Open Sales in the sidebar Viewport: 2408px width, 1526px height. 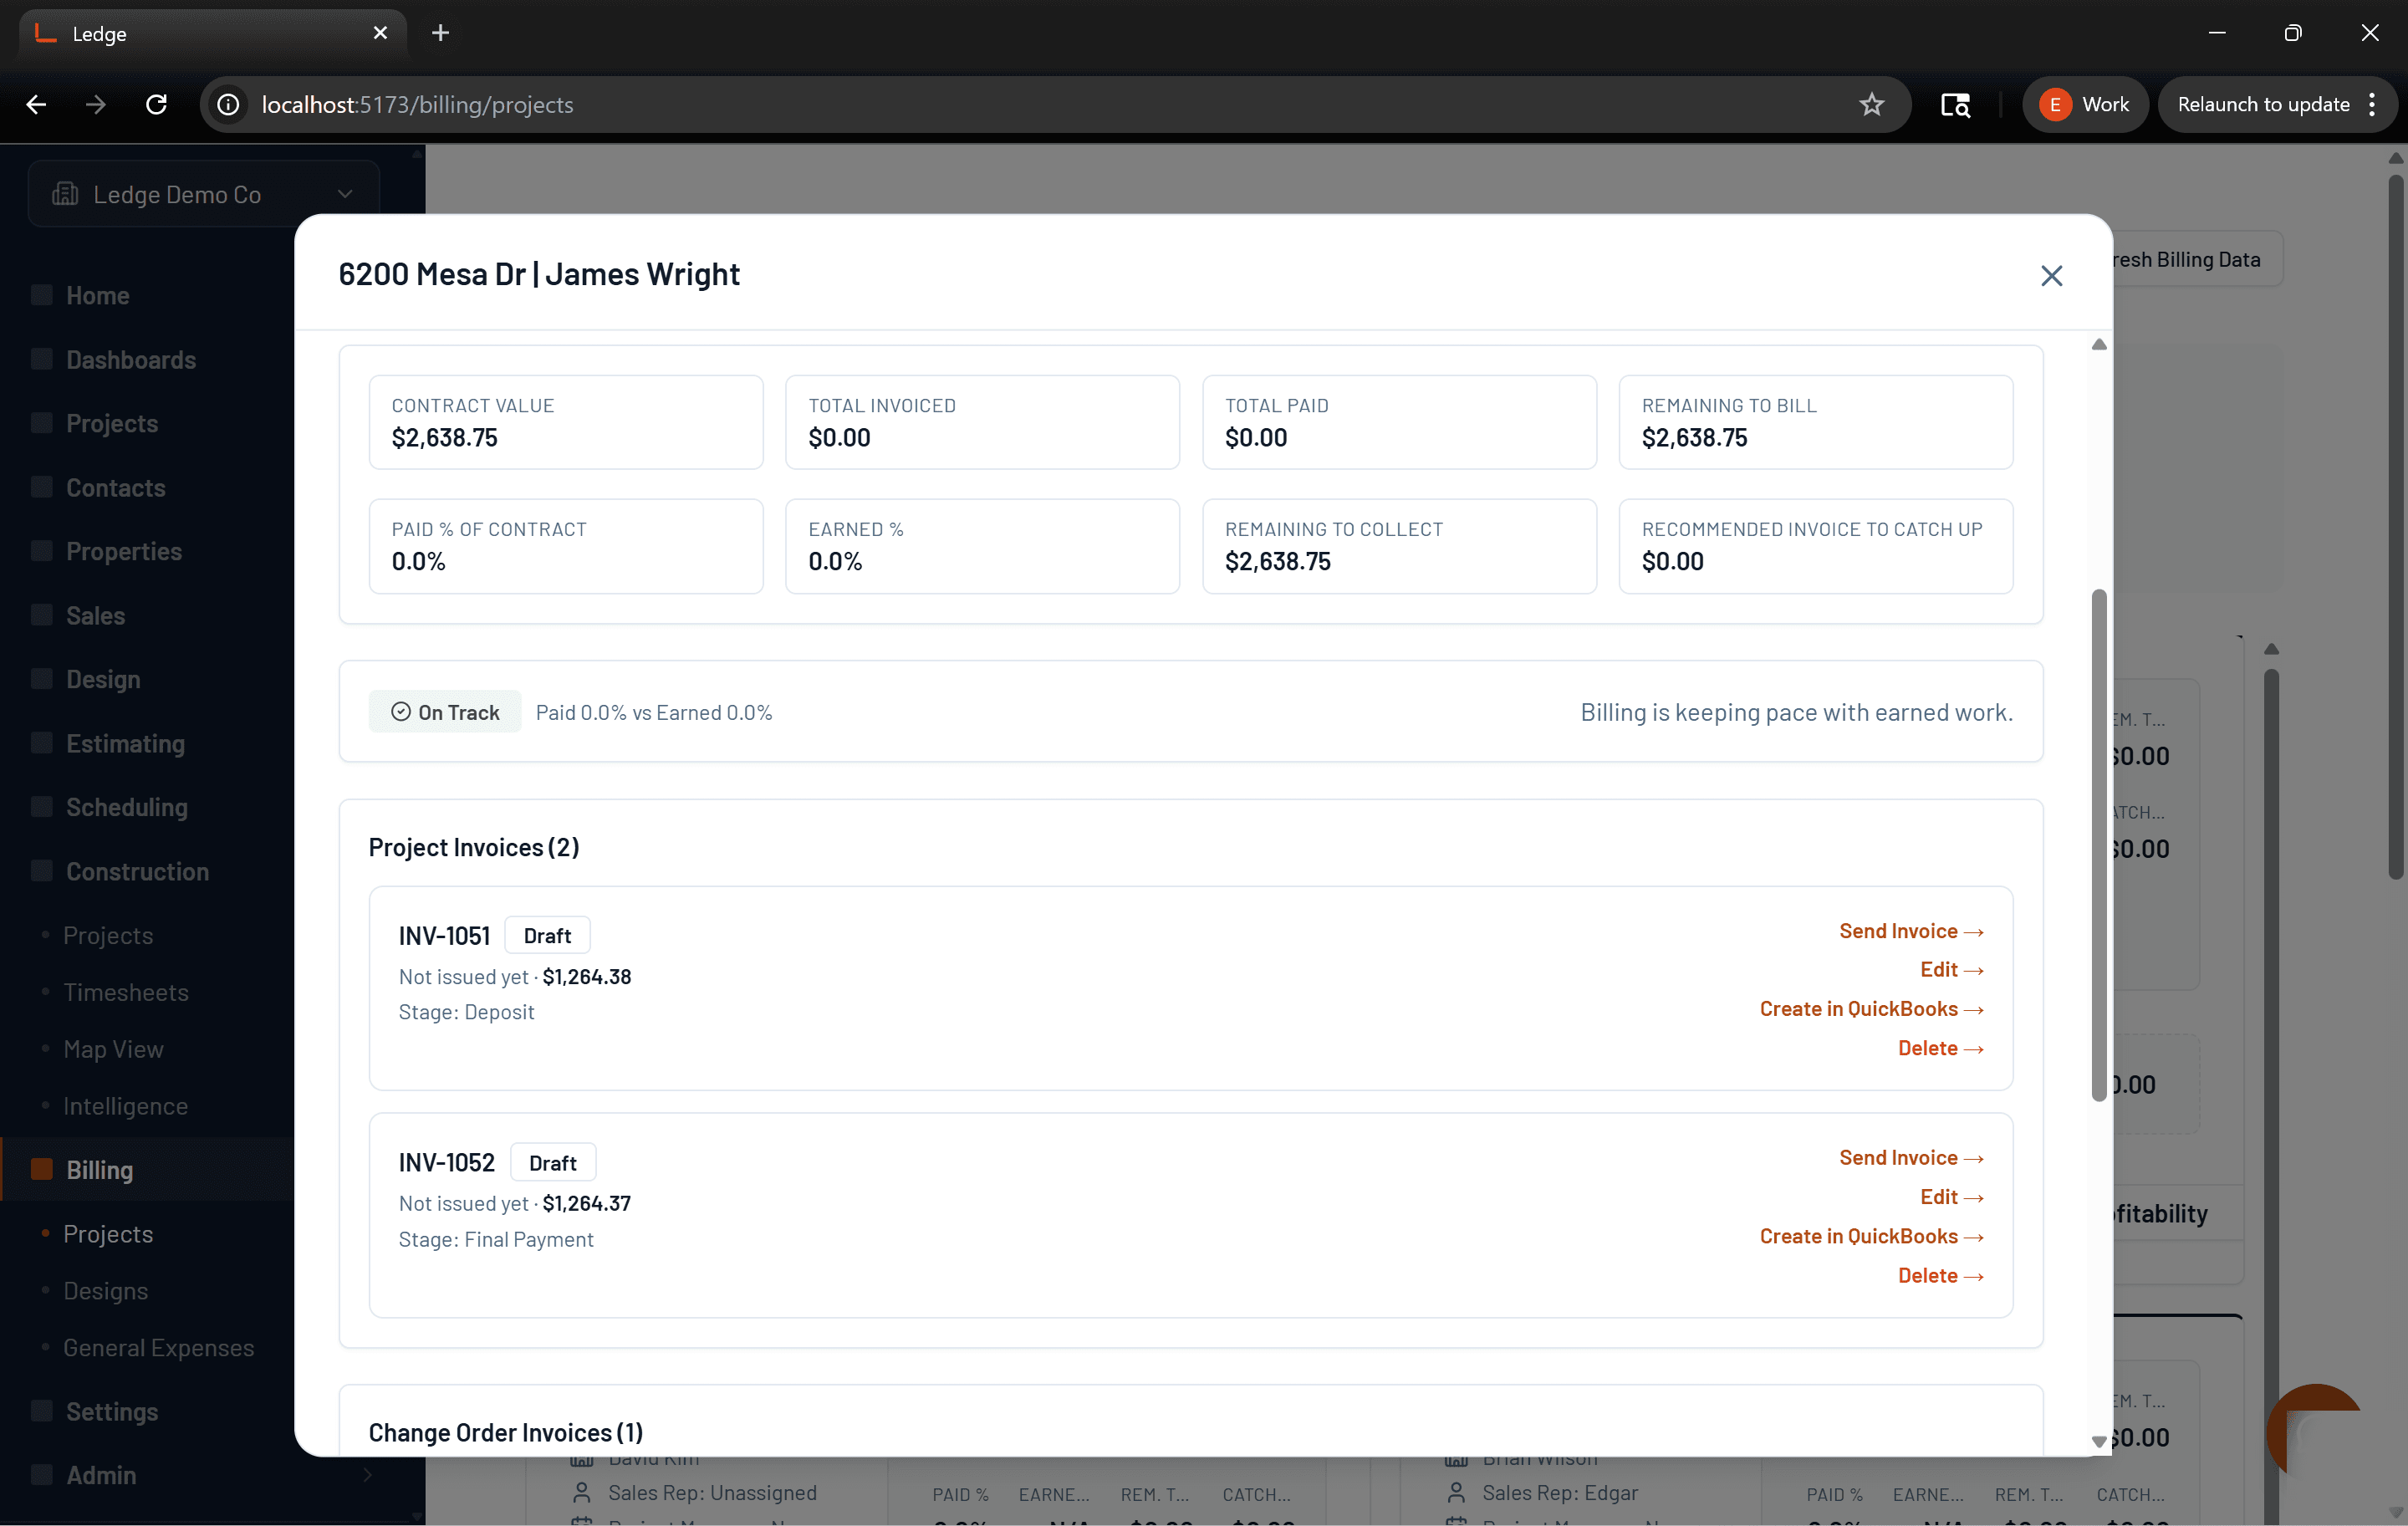[x=95, y=615]
